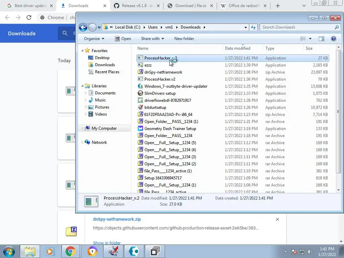Select dnSpy-netframework zip archive icon
The width and height of the screenshot is (344, 258).
[x=140, y=72]
